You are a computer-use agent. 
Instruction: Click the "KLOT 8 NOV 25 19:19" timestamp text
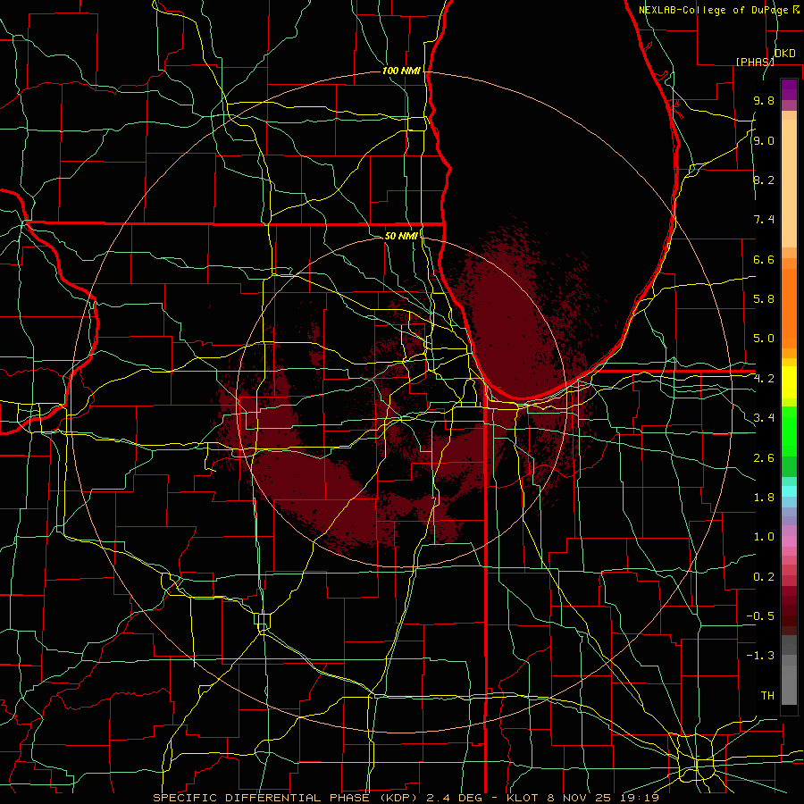[x=582, y=798]
